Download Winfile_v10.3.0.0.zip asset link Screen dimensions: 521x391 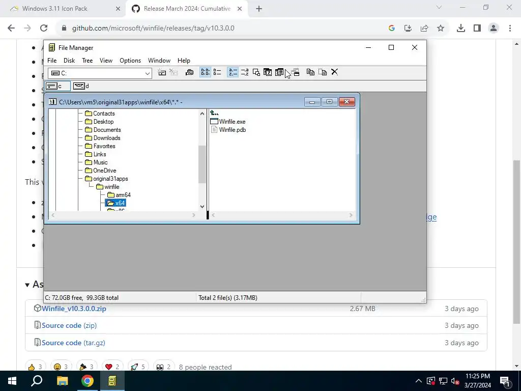pyautogui.click(x=74, y=309)
